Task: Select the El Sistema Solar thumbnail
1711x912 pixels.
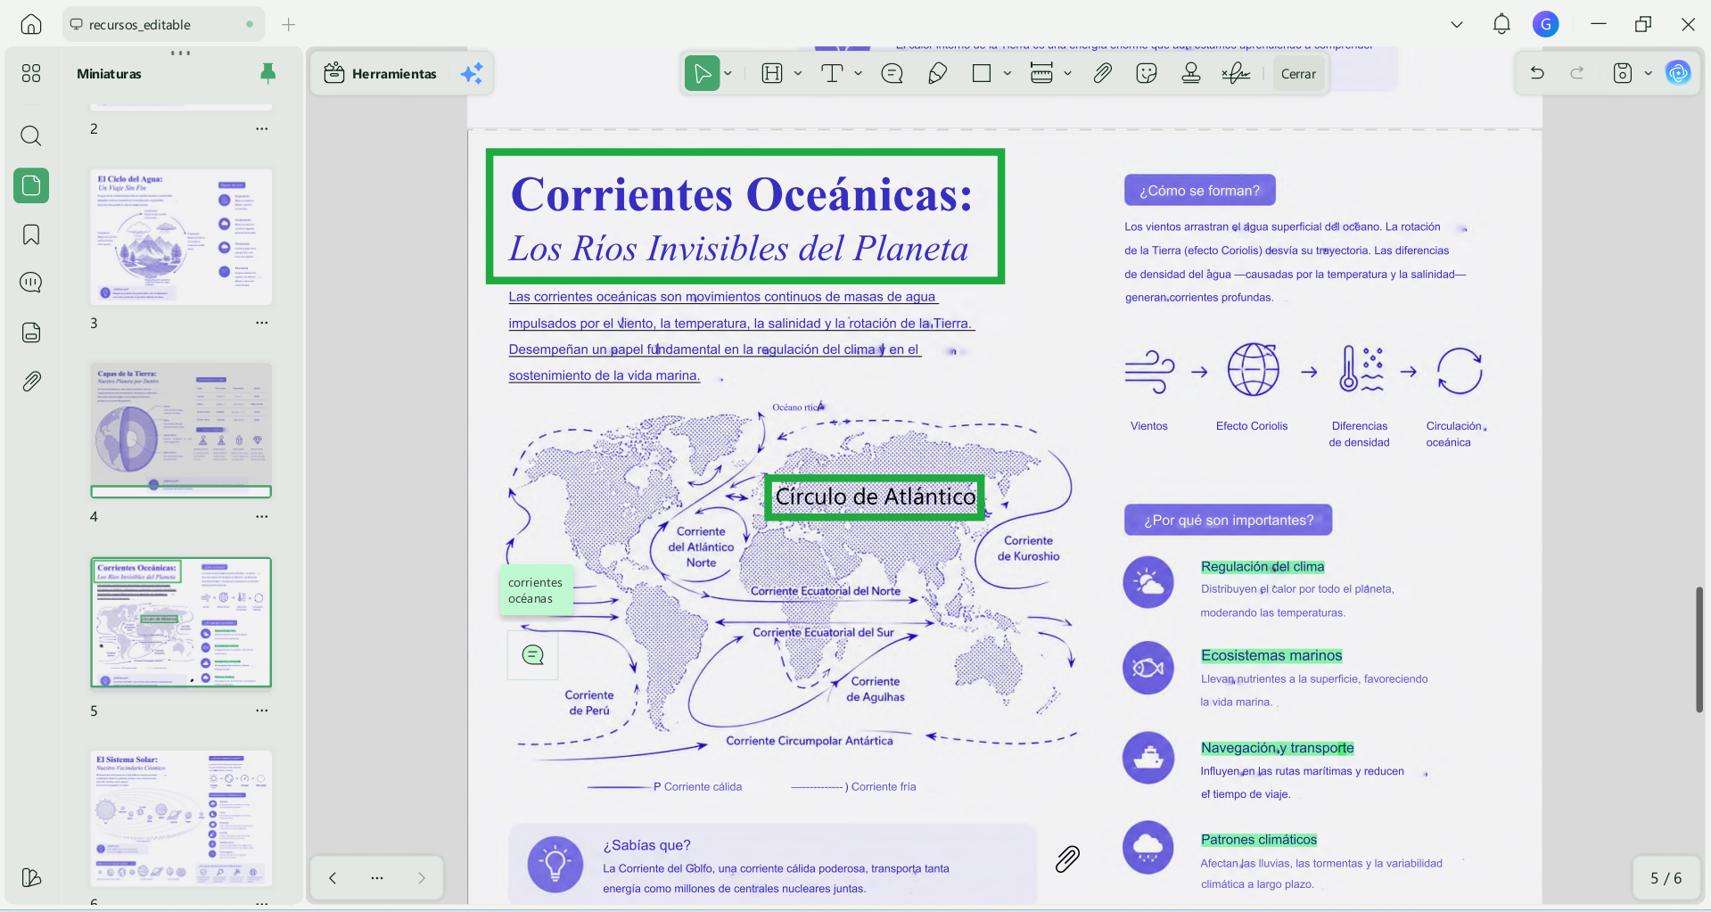Action: [181, 818]
